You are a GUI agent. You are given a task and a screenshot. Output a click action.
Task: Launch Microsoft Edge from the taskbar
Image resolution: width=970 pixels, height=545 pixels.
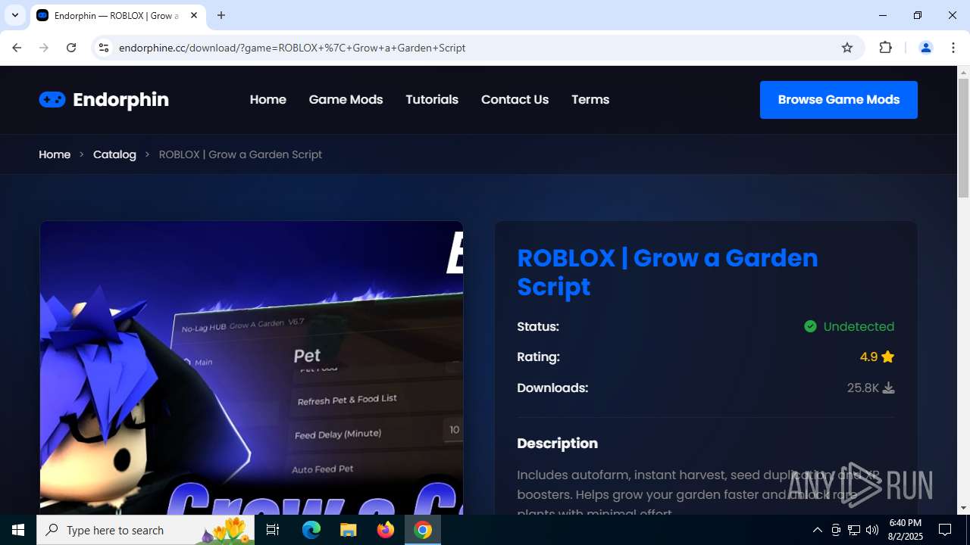(311, 530)
